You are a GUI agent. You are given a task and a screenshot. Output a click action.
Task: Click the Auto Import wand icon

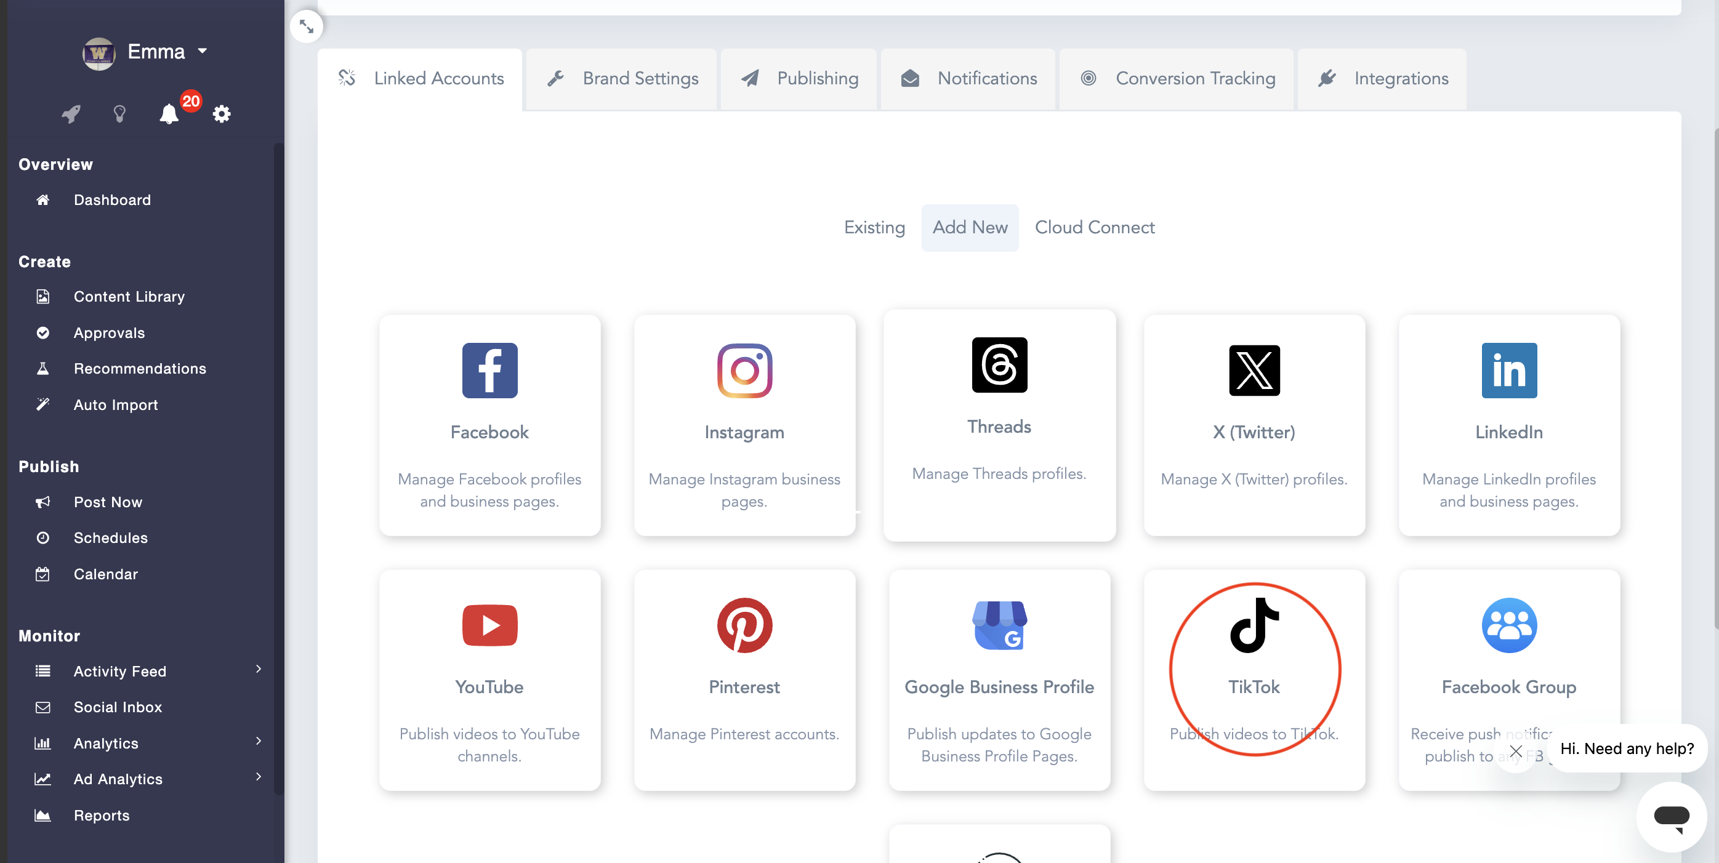pos(42,405)
